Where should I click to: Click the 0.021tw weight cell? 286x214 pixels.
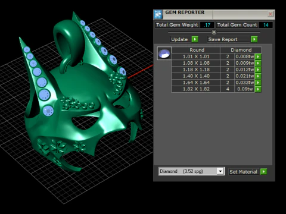coord(245,76)
